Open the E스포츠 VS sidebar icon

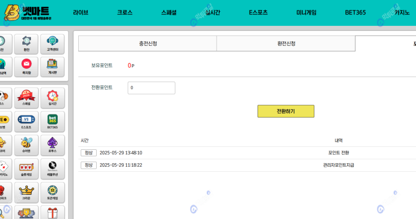(x=26, y=121)
